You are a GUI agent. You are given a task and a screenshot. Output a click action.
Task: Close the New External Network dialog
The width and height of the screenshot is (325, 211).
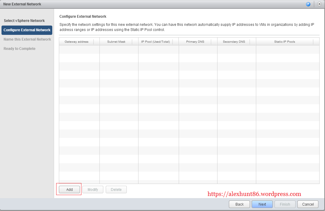(319, 4)
